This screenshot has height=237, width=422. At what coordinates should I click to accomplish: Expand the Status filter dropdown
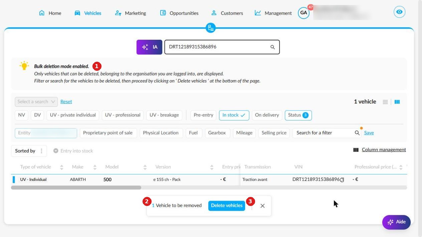tap(298, 115)
